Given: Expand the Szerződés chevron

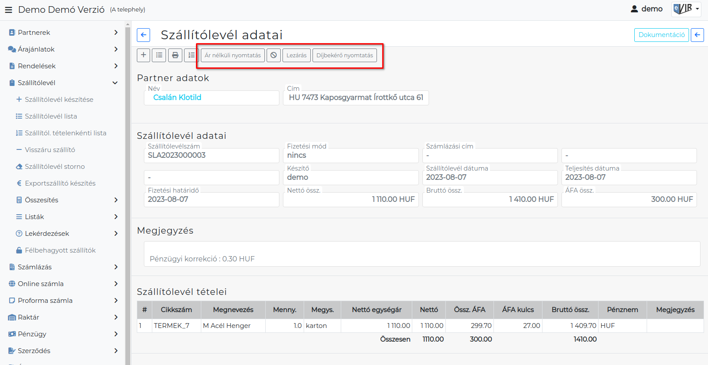Looking at the screenshot, I should click(x=116, y=350).
